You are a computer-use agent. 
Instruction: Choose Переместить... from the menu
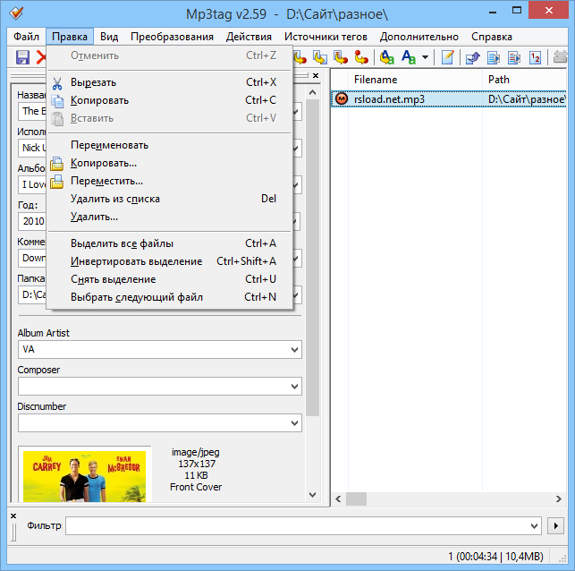coord(169,182)
